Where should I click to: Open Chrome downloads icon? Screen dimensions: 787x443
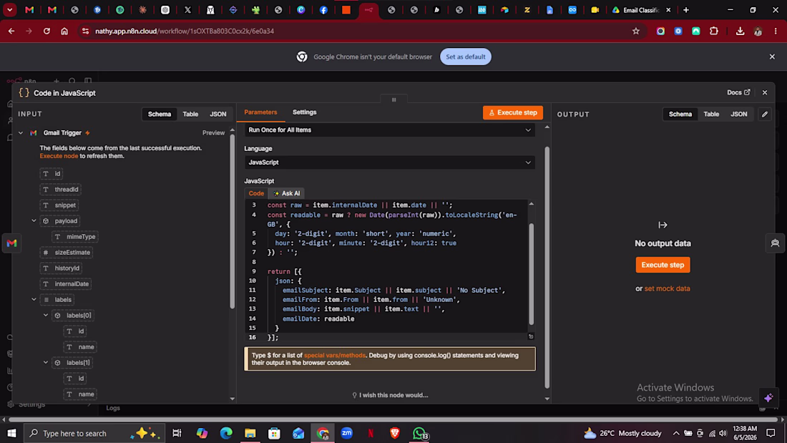(x=740, y=31)
